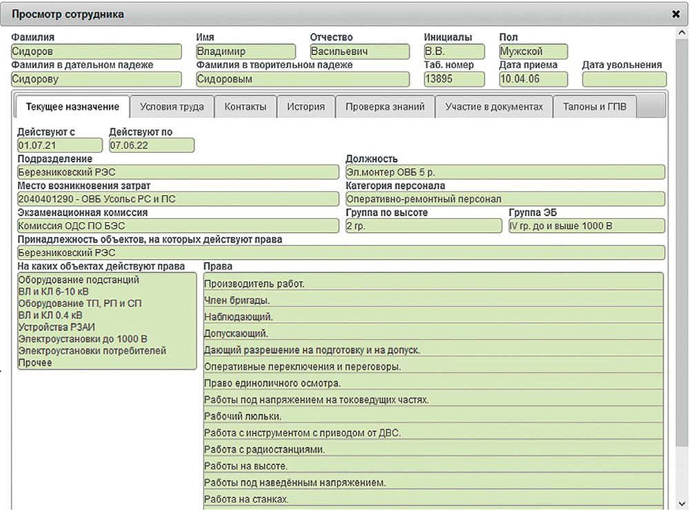This screenshot has height=510, width=690.
Task: Click the Допускающий rights row
Action: point(433,334)
